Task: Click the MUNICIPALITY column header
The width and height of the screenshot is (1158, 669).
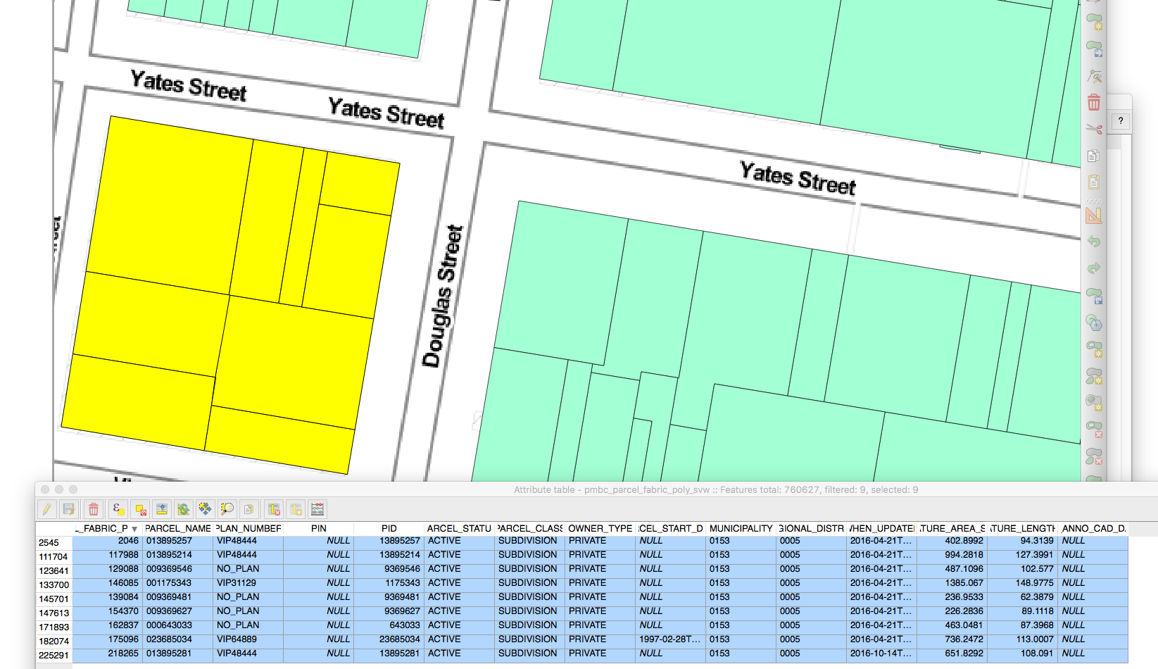Action: [741, 528]
